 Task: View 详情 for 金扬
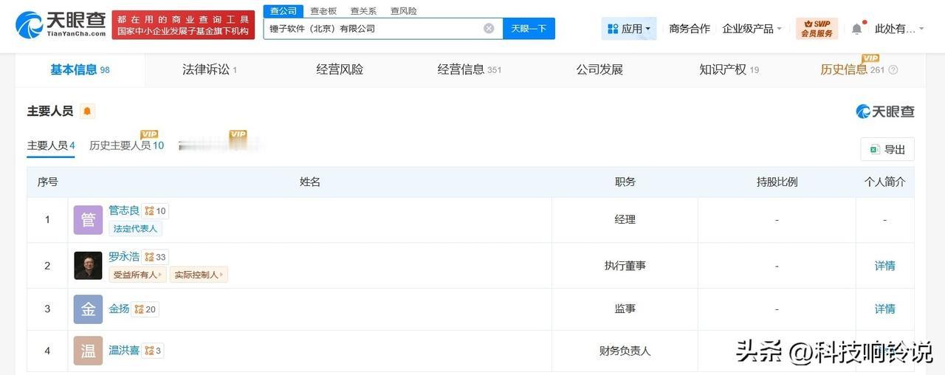(885, 309)
